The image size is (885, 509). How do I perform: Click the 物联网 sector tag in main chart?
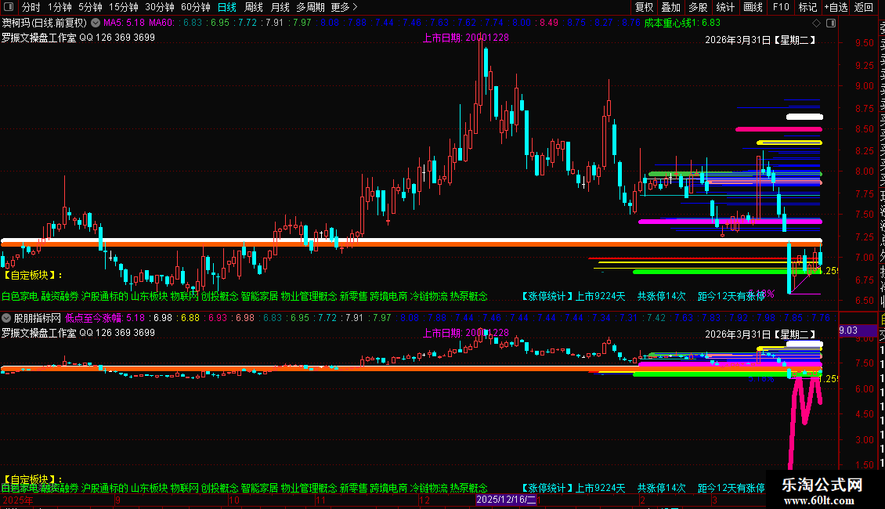[x=185, y=296]
